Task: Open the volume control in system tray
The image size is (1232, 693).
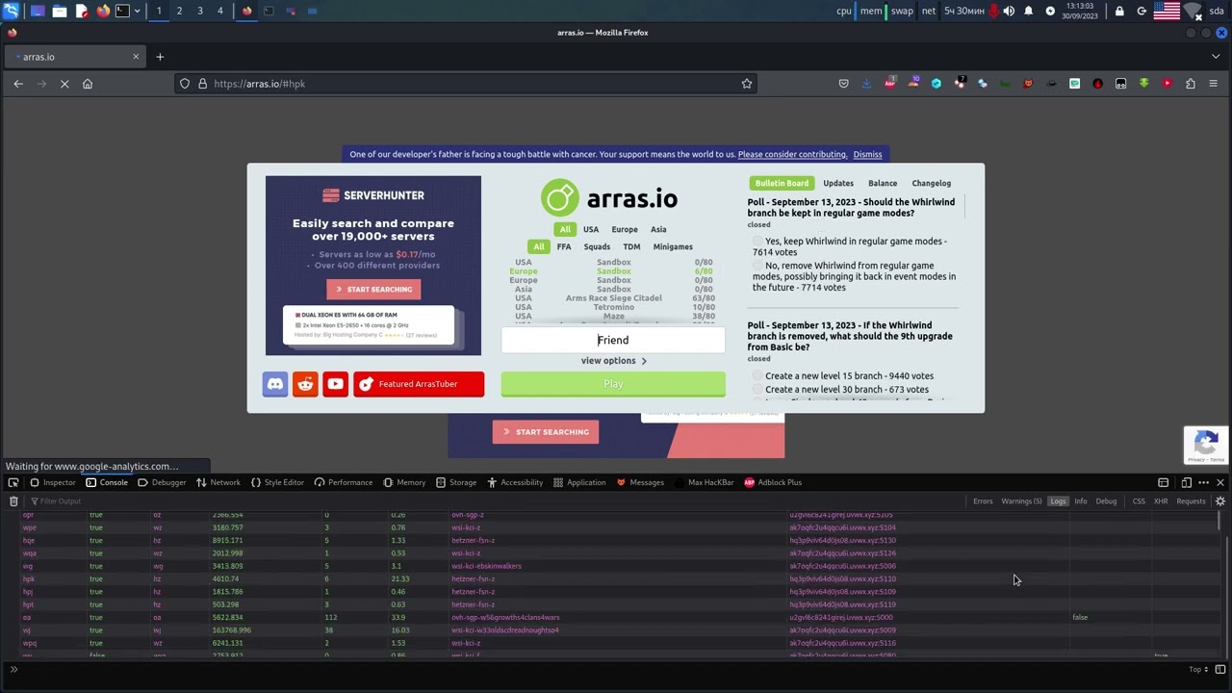Action: (x=1009, y=12)
